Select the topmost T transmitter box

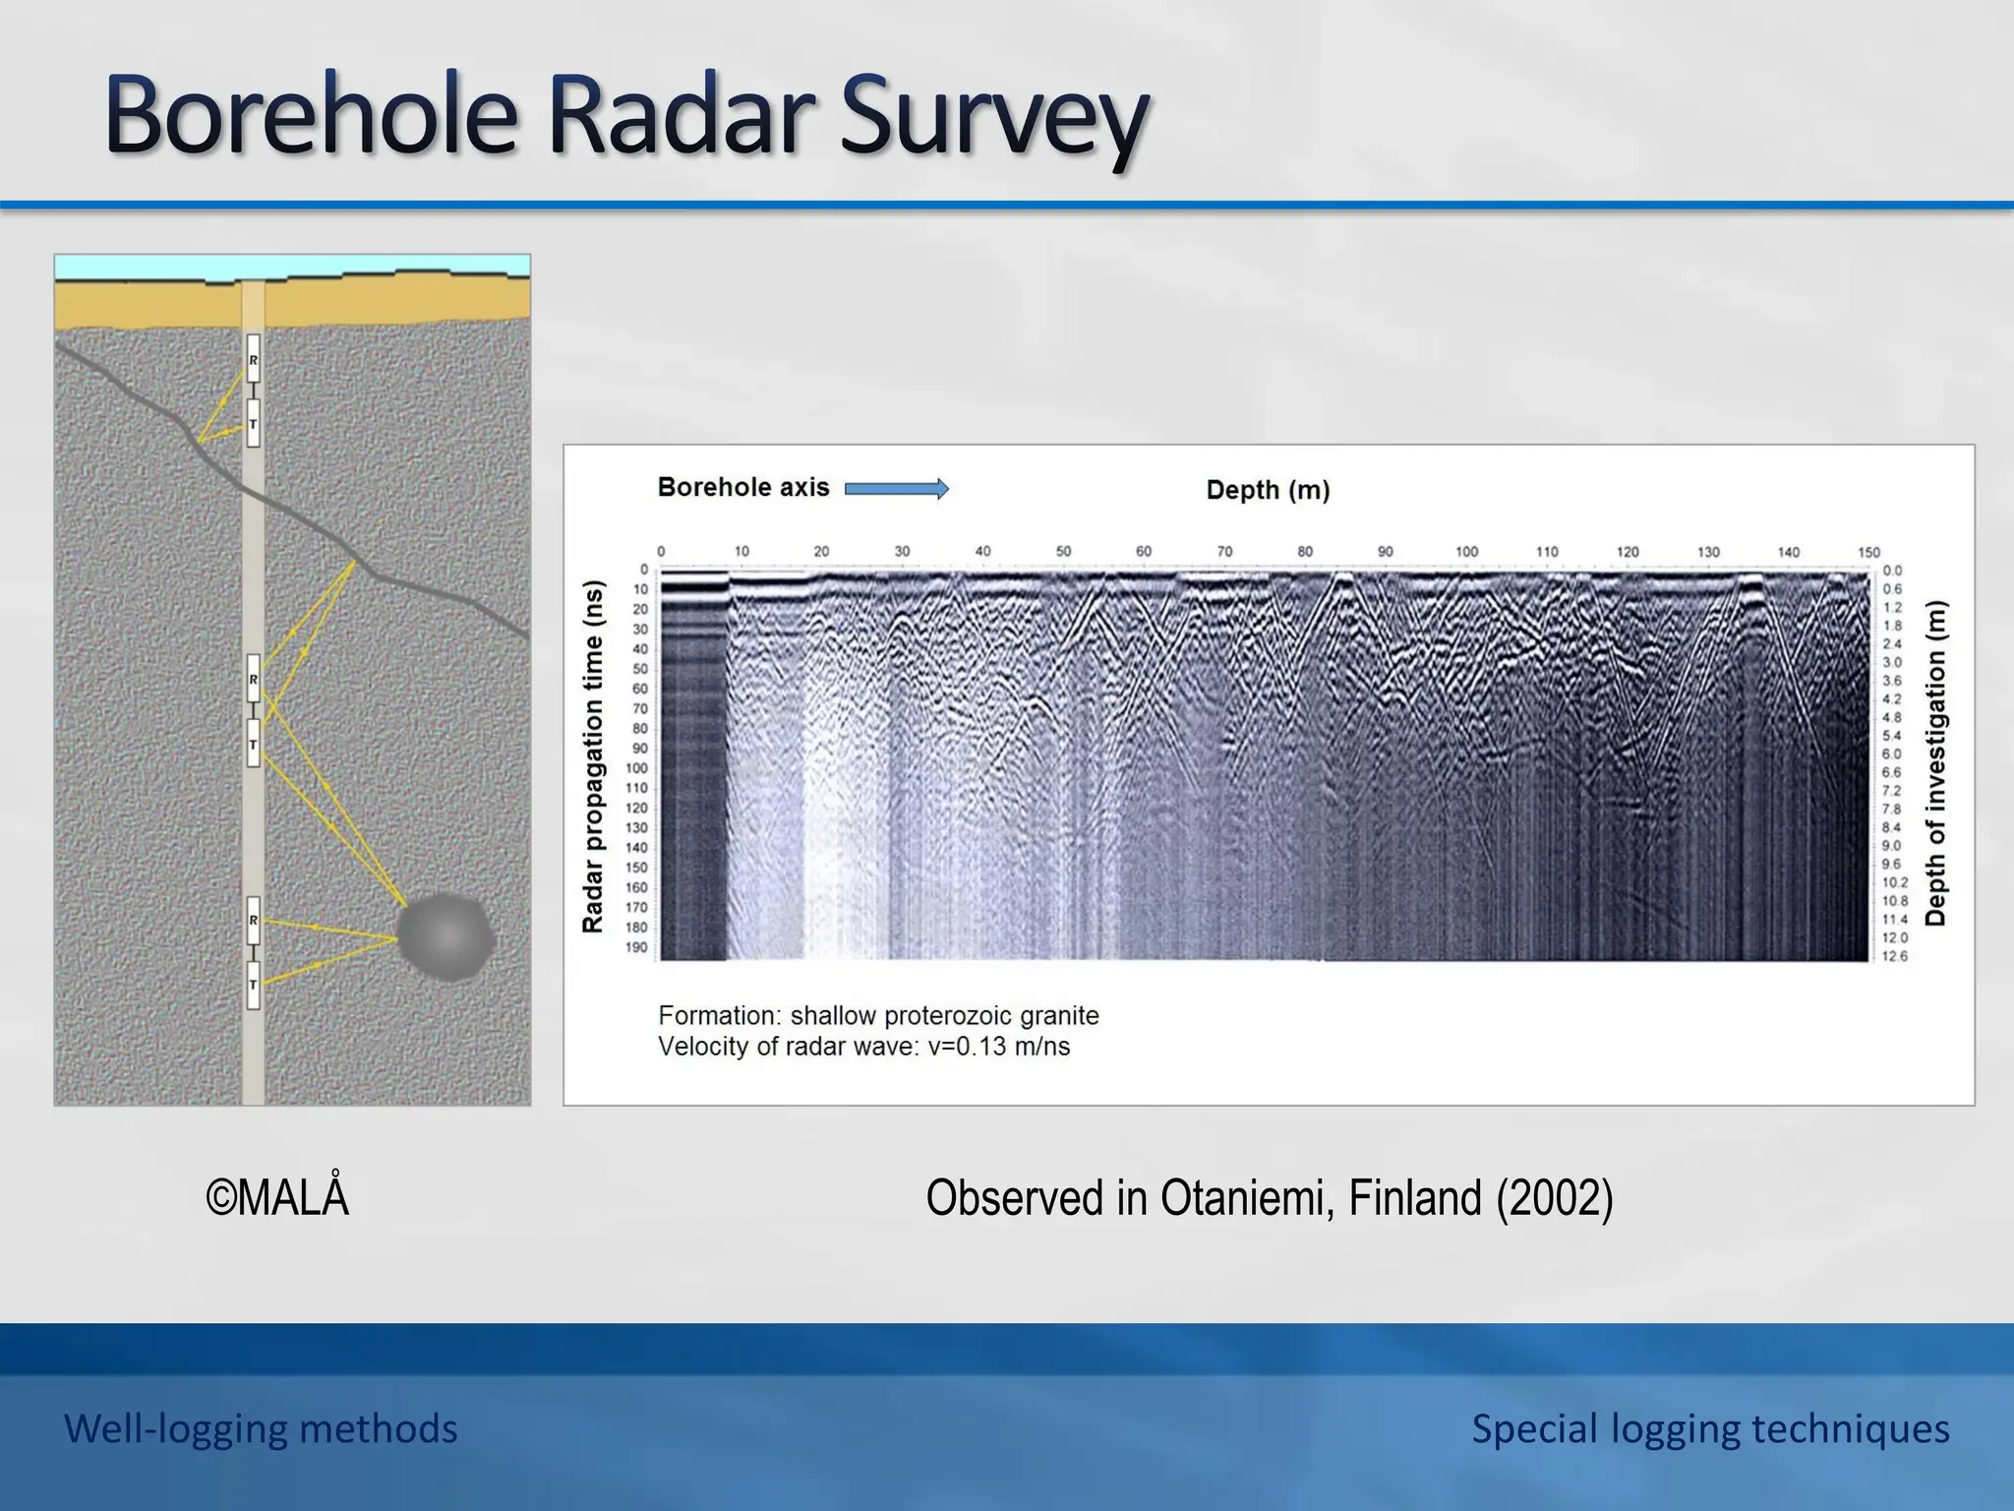[254, 424]
